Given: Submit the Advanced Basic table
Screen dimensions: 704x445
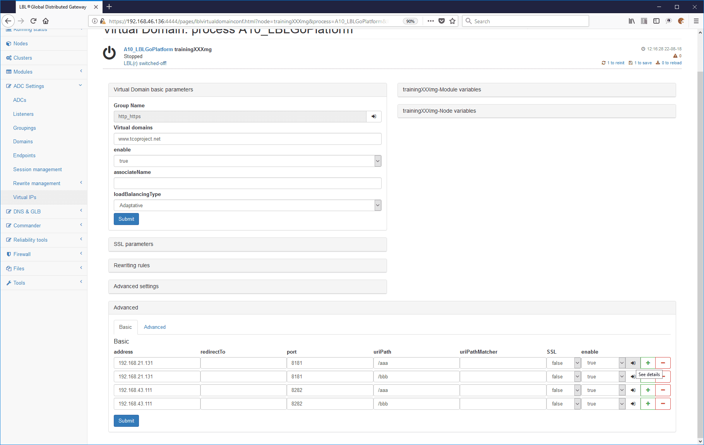Looking at the screenshot, I should click(x=126, y=421).
